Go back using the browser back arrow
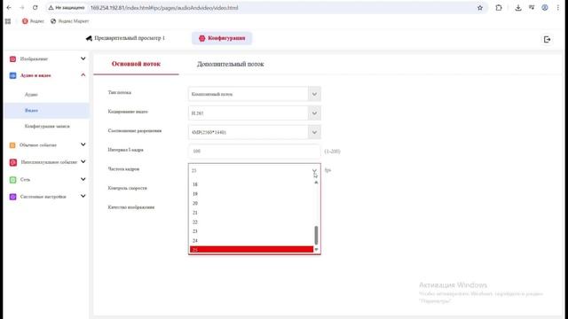Image resolution: width=568 pixels, height=319 pixels. pos(9,8)
